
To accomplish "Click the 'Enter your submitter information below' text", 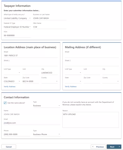I will coord(22,11).
